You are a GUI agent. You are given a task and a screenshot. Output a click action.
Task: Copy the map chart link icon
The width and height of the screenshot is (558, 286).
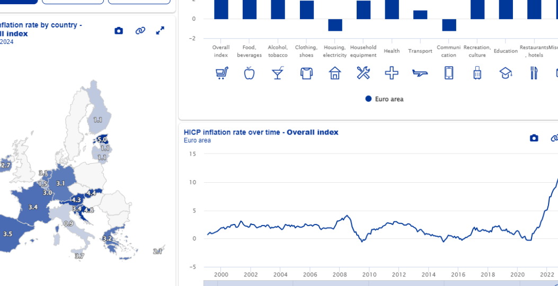click(140, 31)
